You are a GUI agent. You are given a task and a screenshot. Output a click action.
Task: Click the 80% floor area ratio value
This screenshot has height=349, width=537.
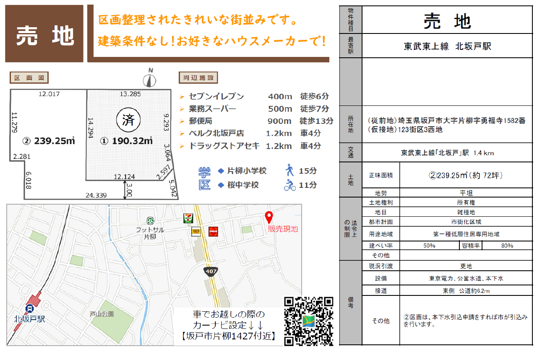click(x=507, y=246)
